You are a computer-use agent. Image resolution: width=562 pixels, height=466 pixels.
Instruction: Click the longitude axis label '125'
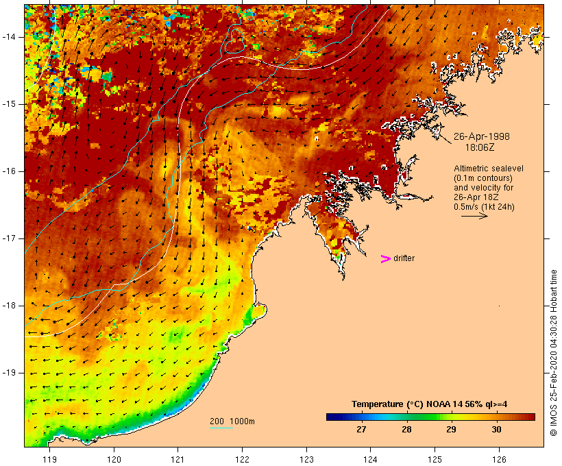[x=435, y=459]
